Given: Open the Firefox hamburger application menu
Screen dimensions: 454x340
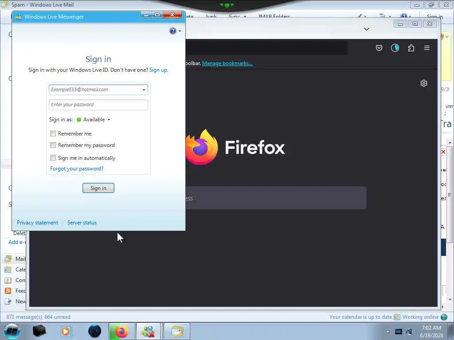Looking at the screenshot, I should (427, 48).
